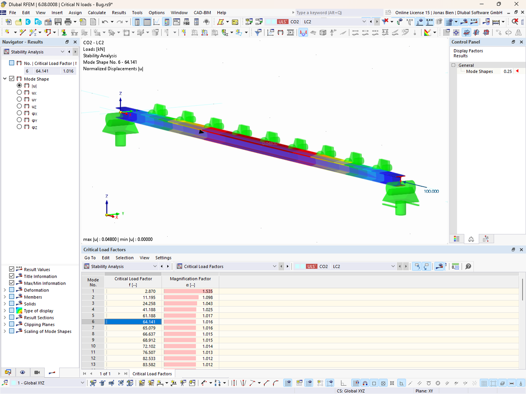Click the search with red X icon
The width and height of the screenshot is (526, 394).
tap(515, 22)
